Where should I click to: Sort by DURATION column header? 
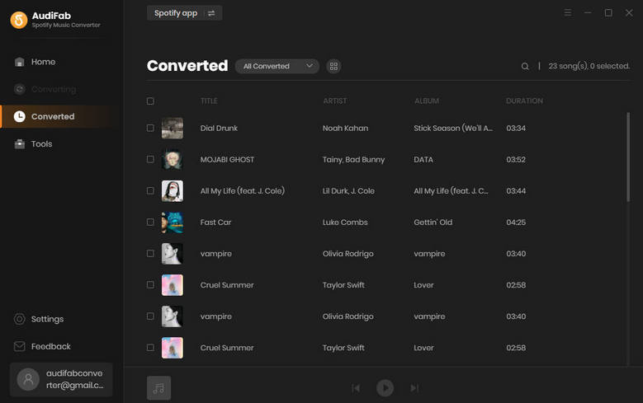point(524,101)
